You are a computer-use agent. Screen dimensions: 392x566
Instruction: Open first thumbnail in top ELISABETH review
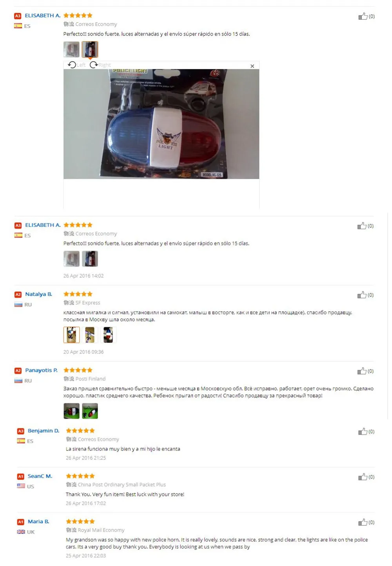71,49
